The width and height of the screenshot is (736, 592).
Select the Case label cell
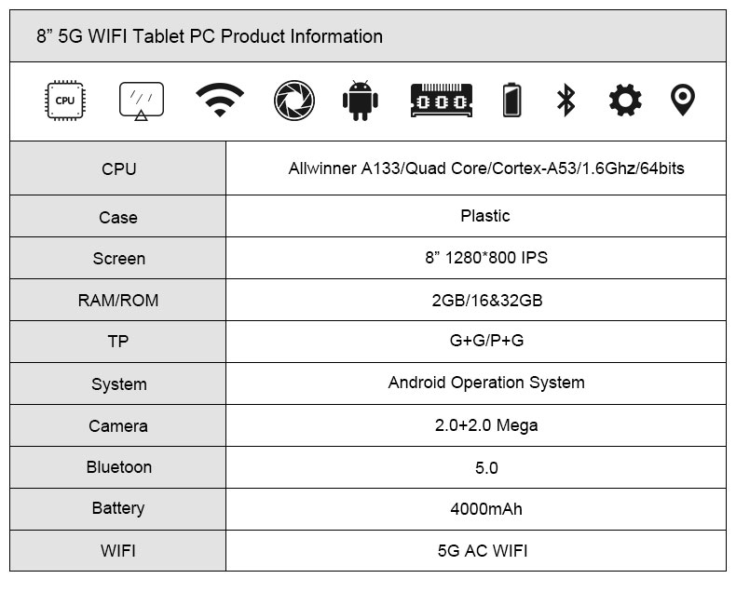click(x=117, y=216)
